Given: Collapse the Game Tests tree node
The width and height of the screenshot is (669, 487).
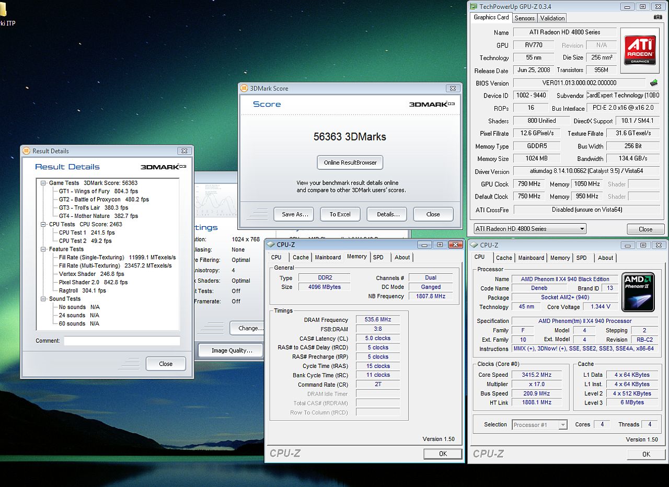Looking at the screenshot, I should click(x=43, y=183).
